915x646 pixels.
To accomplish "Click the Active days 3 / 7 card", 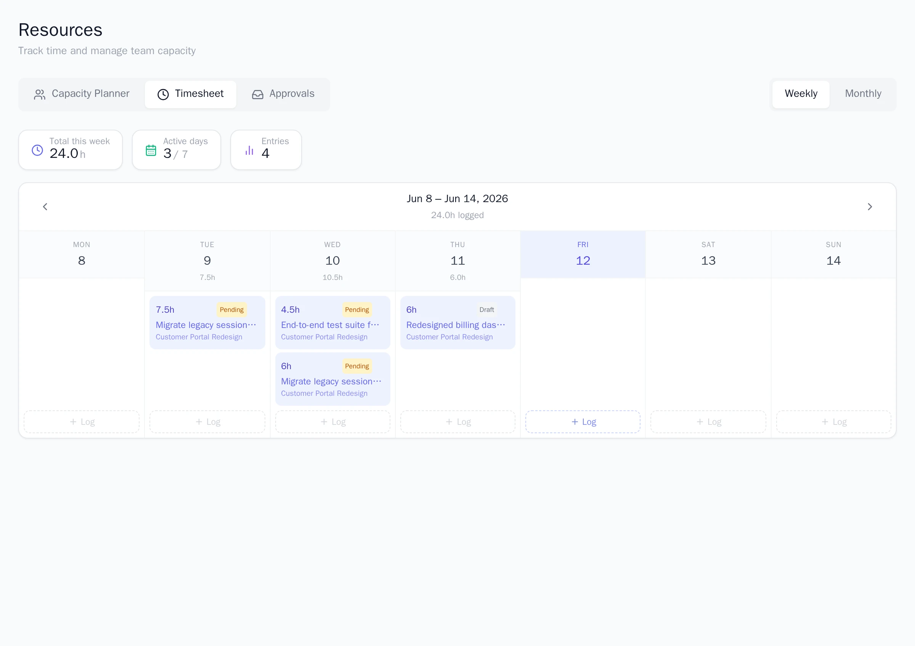I will pos(177,150).
